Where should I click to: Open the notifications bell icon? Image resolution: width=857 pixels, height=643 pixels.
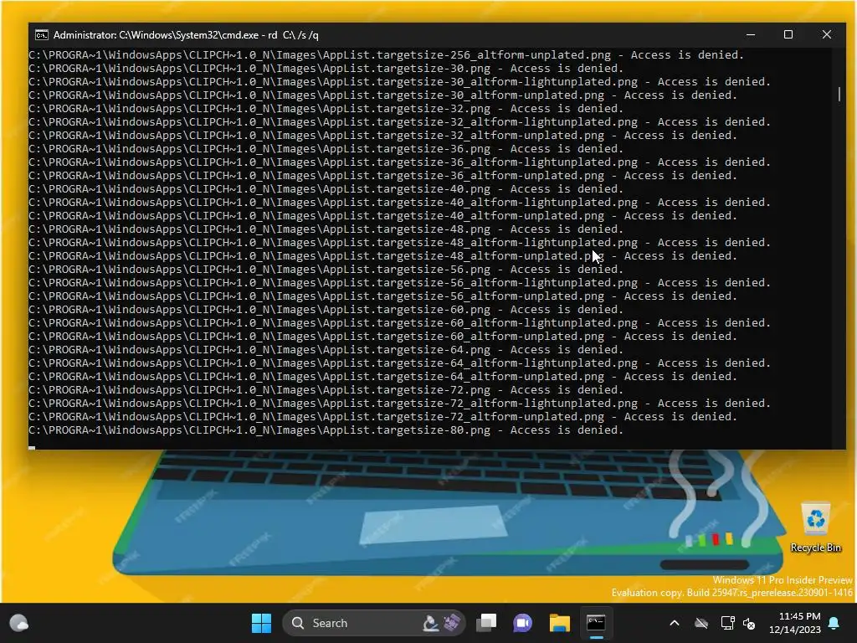point(834,623)
